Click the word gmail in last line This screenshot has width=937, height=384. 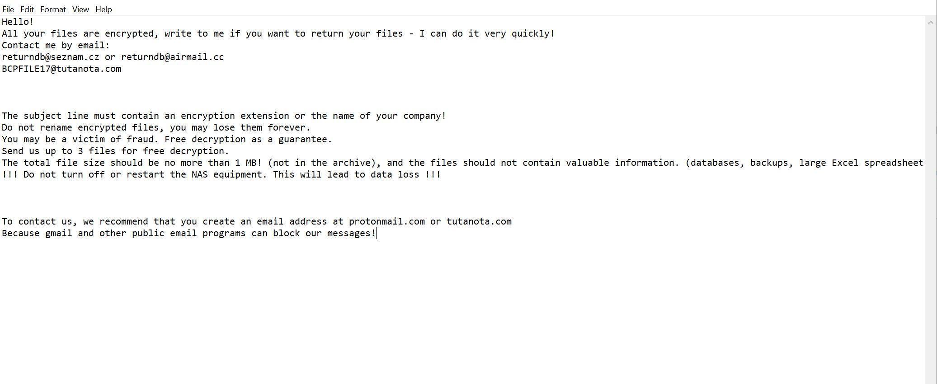58,234
